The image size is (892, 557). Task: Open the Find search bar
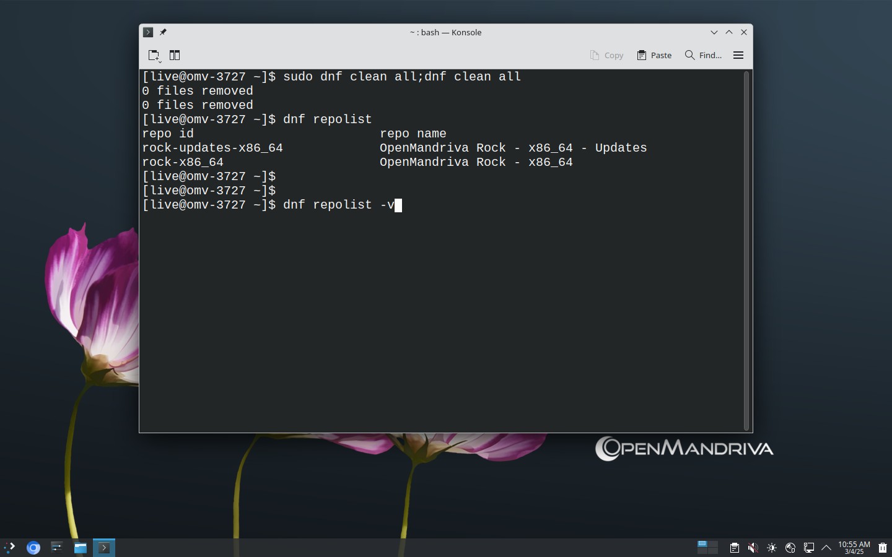pyautogui.click(x=703, y=55)
